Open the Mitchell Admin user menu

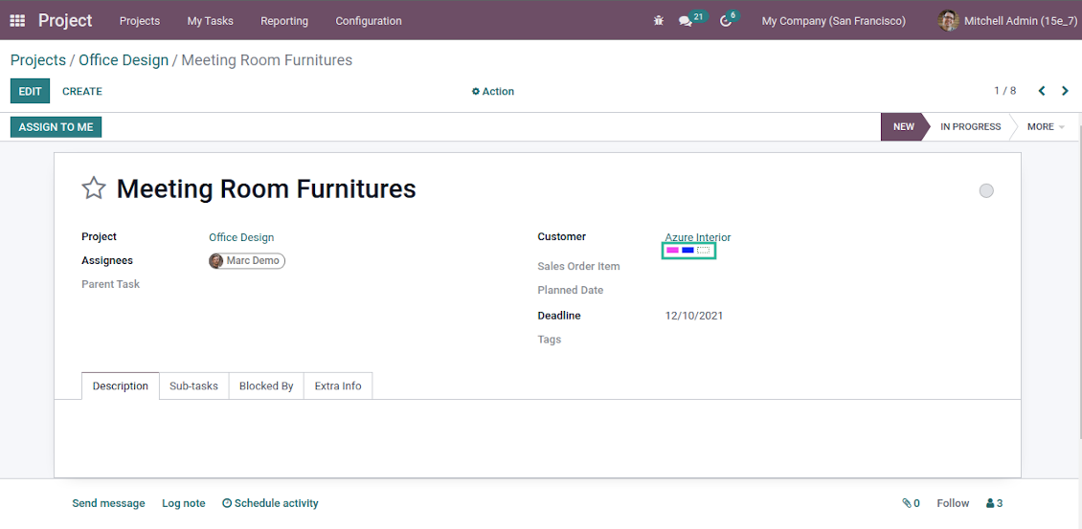tap(1008, 21)
